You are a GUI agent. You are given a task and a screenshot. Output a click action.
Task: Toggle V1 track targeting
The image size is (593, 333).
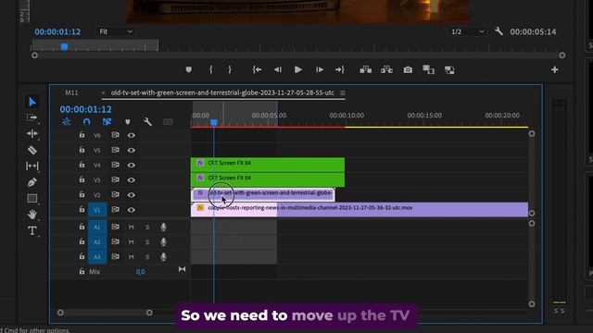click(x=97, y=210)
